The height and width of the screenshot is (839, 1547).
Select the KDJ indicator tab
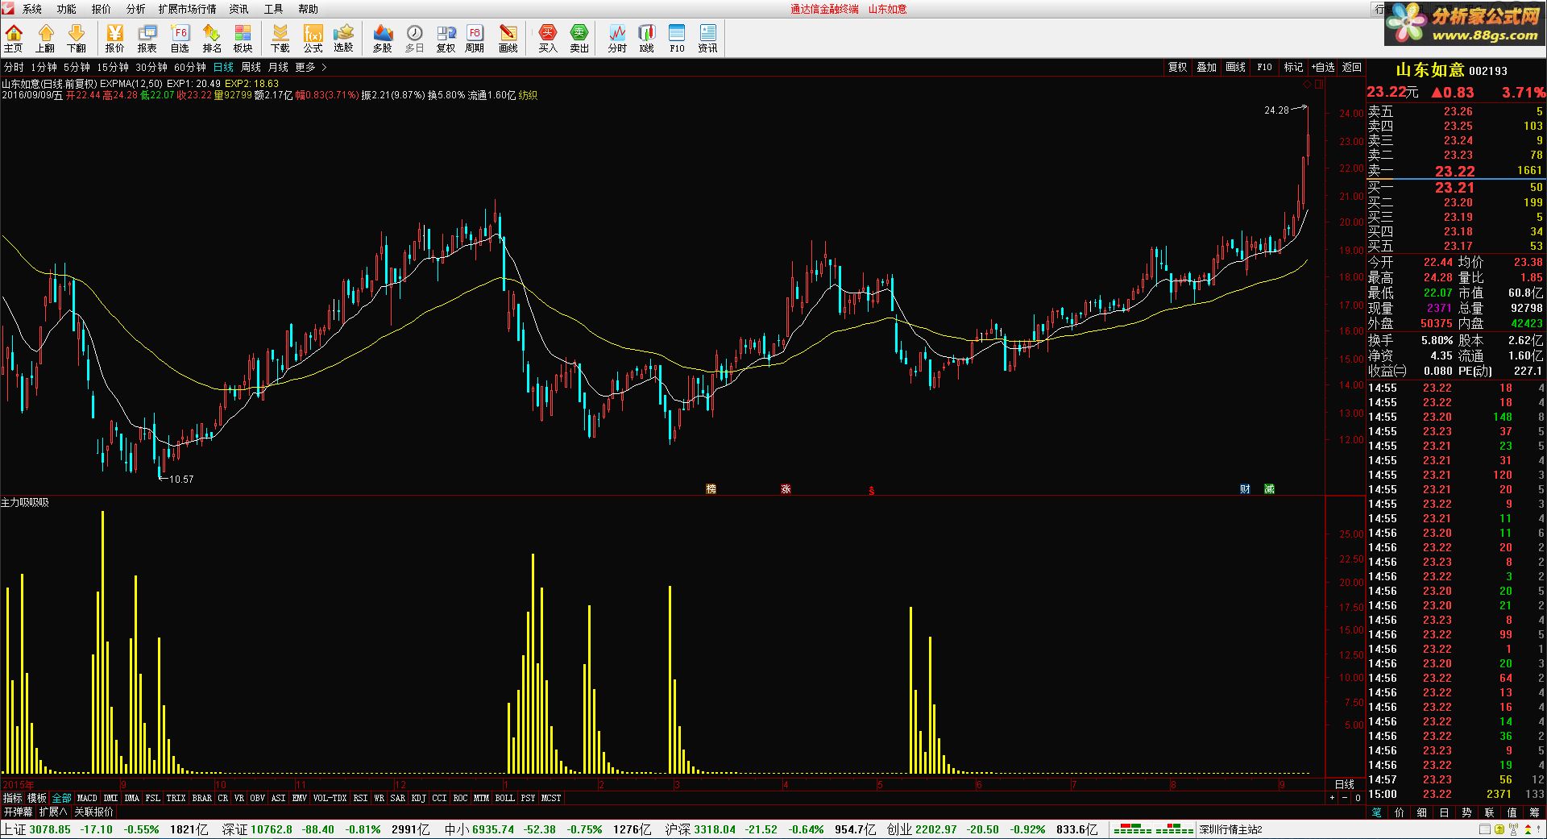click(418, 798)
